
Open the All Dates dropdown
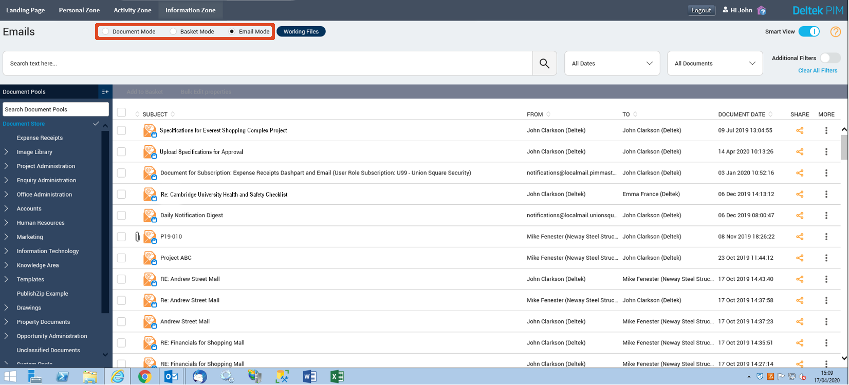[x=612, y=64]
